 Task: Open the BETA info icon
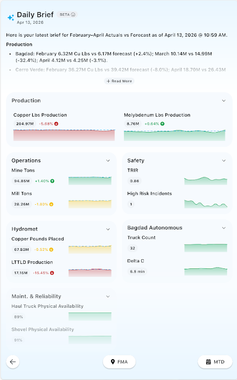pos(73,15)
